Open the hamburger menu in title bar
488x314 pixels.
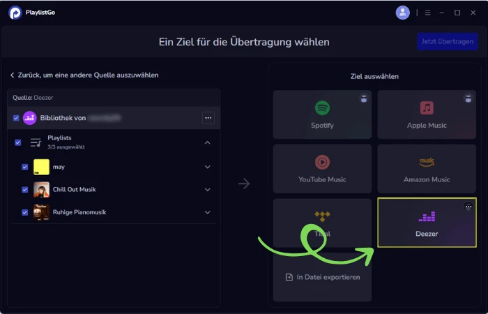pos(428,13)
